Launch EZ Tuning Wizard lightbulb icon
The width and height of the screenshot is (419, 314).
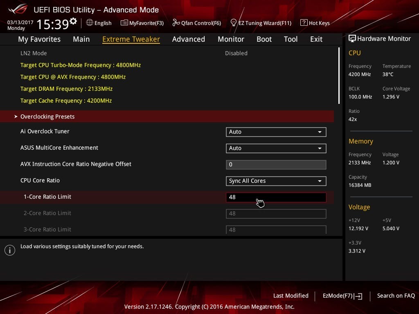tap(234, 22)
